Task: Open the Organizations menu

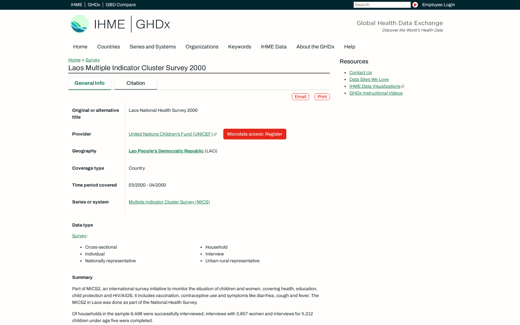Action: coord(202,47)
